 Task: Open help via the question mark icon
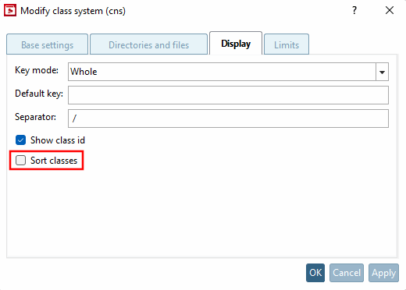pos(354,10)
